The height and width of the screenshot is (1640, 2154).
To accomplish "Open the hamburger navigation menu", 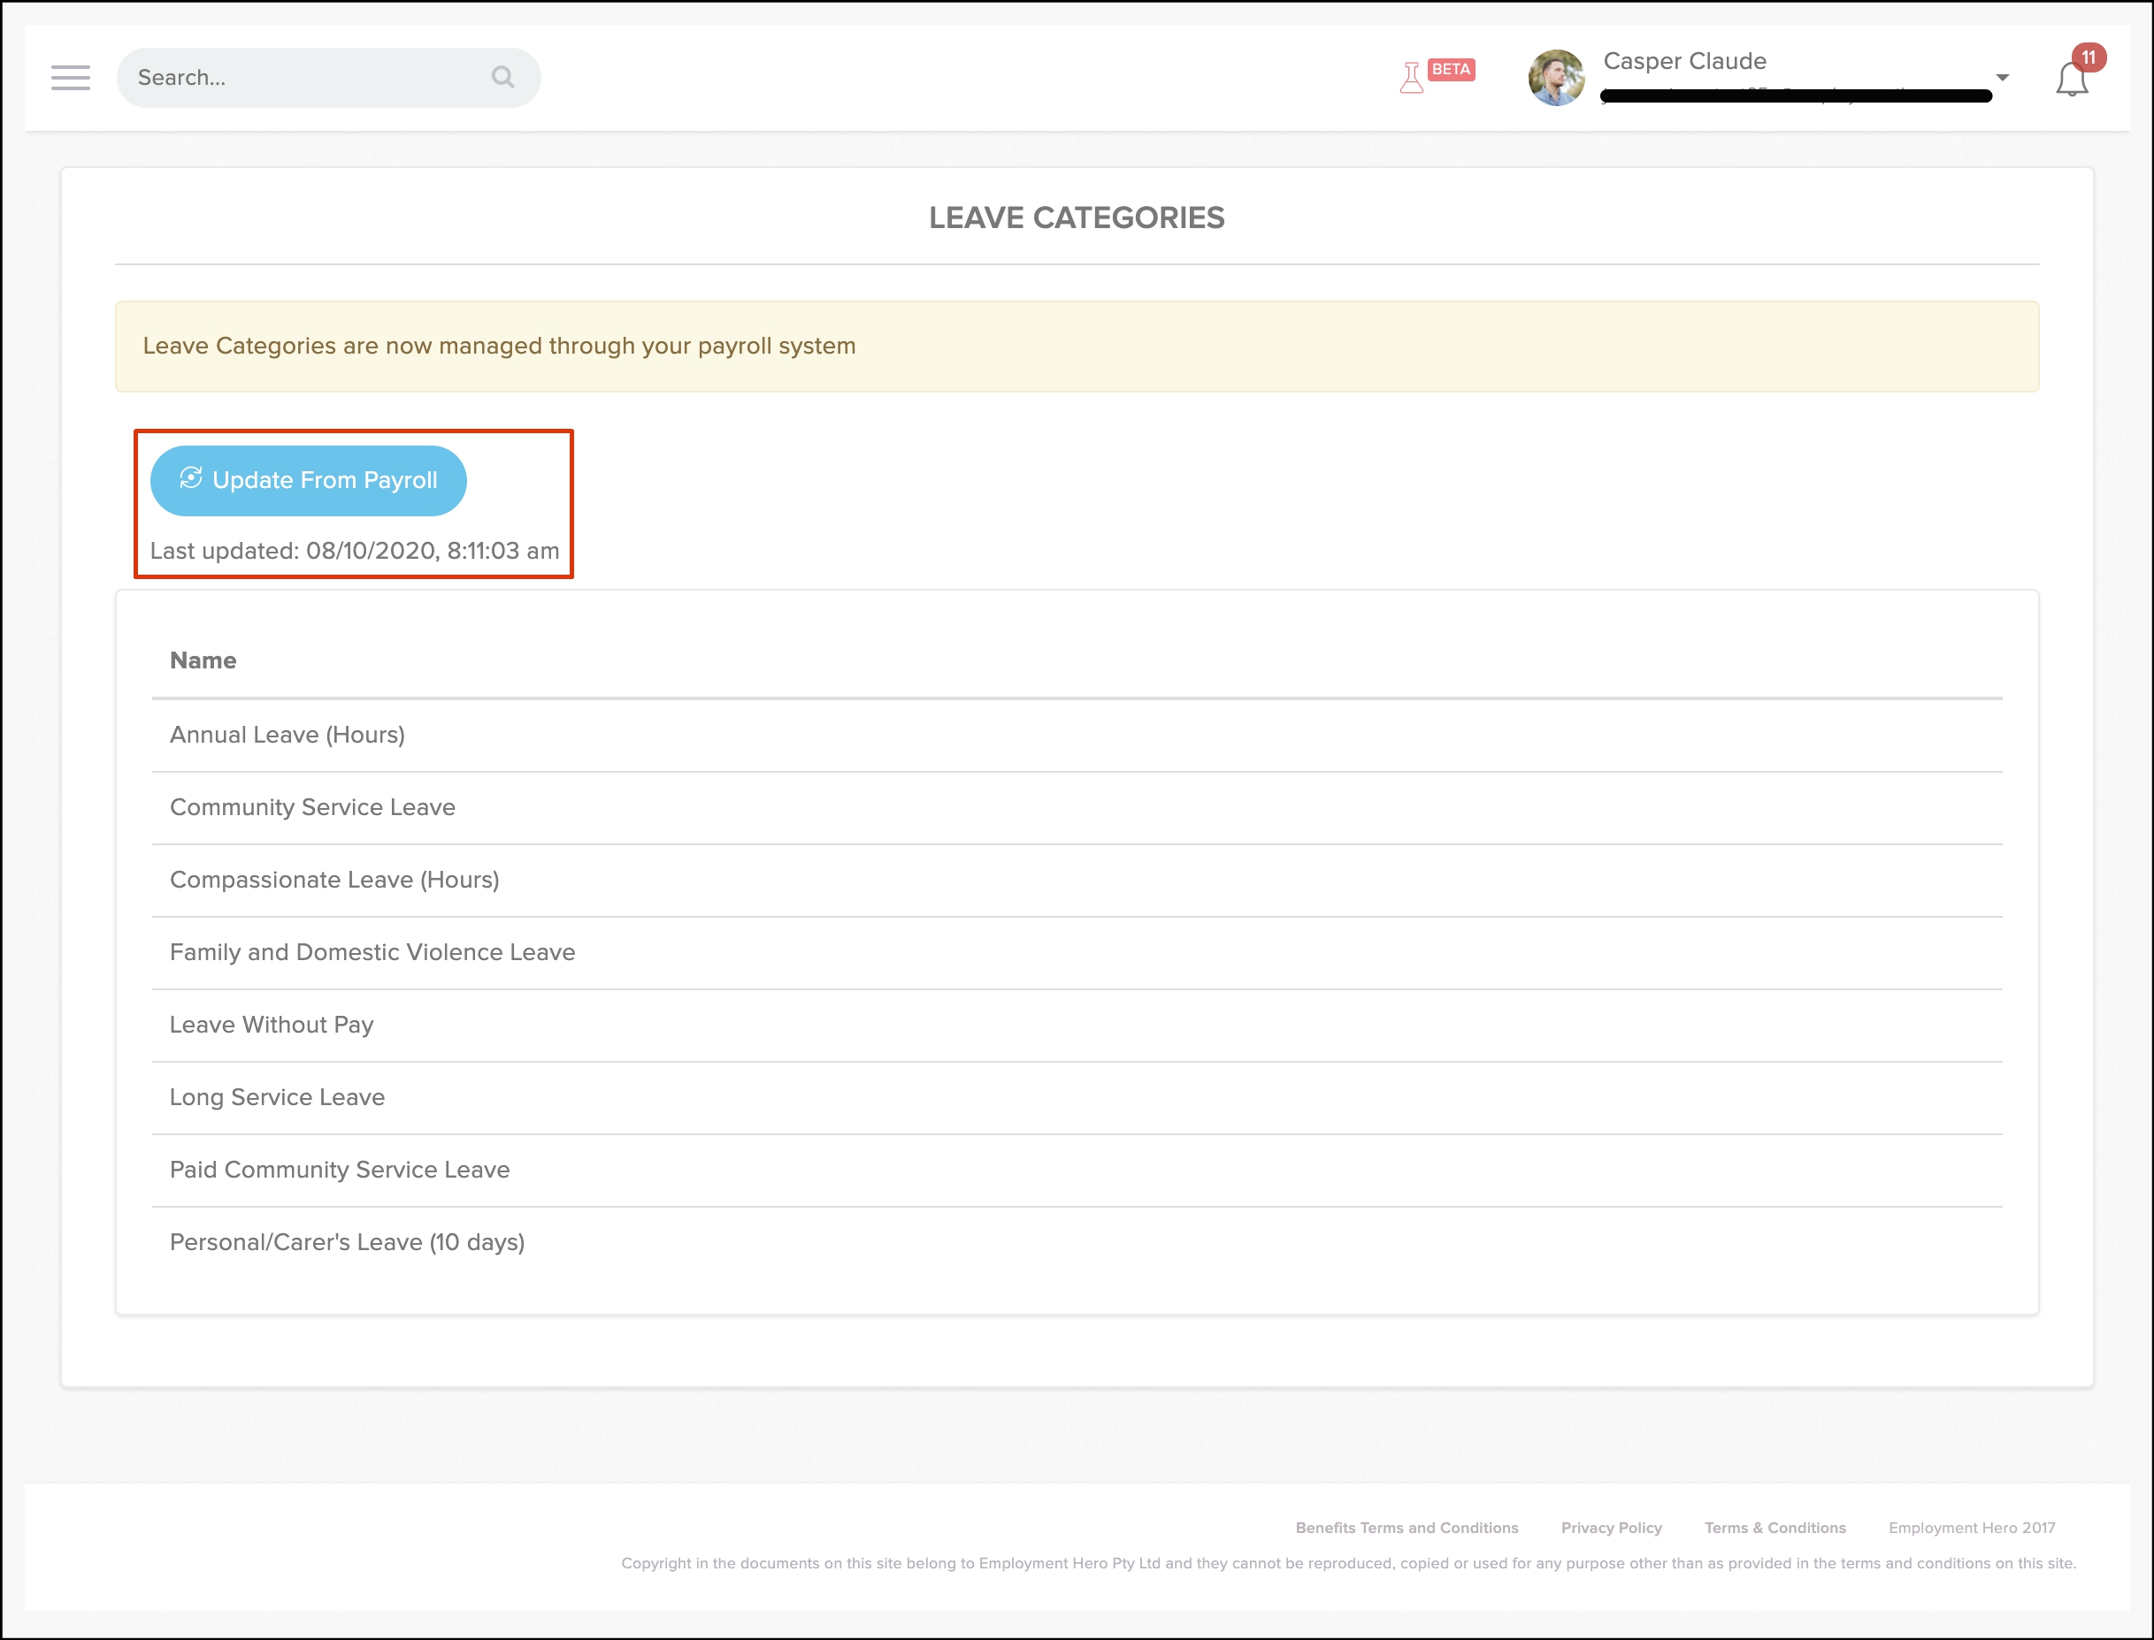I will [71, 77].
